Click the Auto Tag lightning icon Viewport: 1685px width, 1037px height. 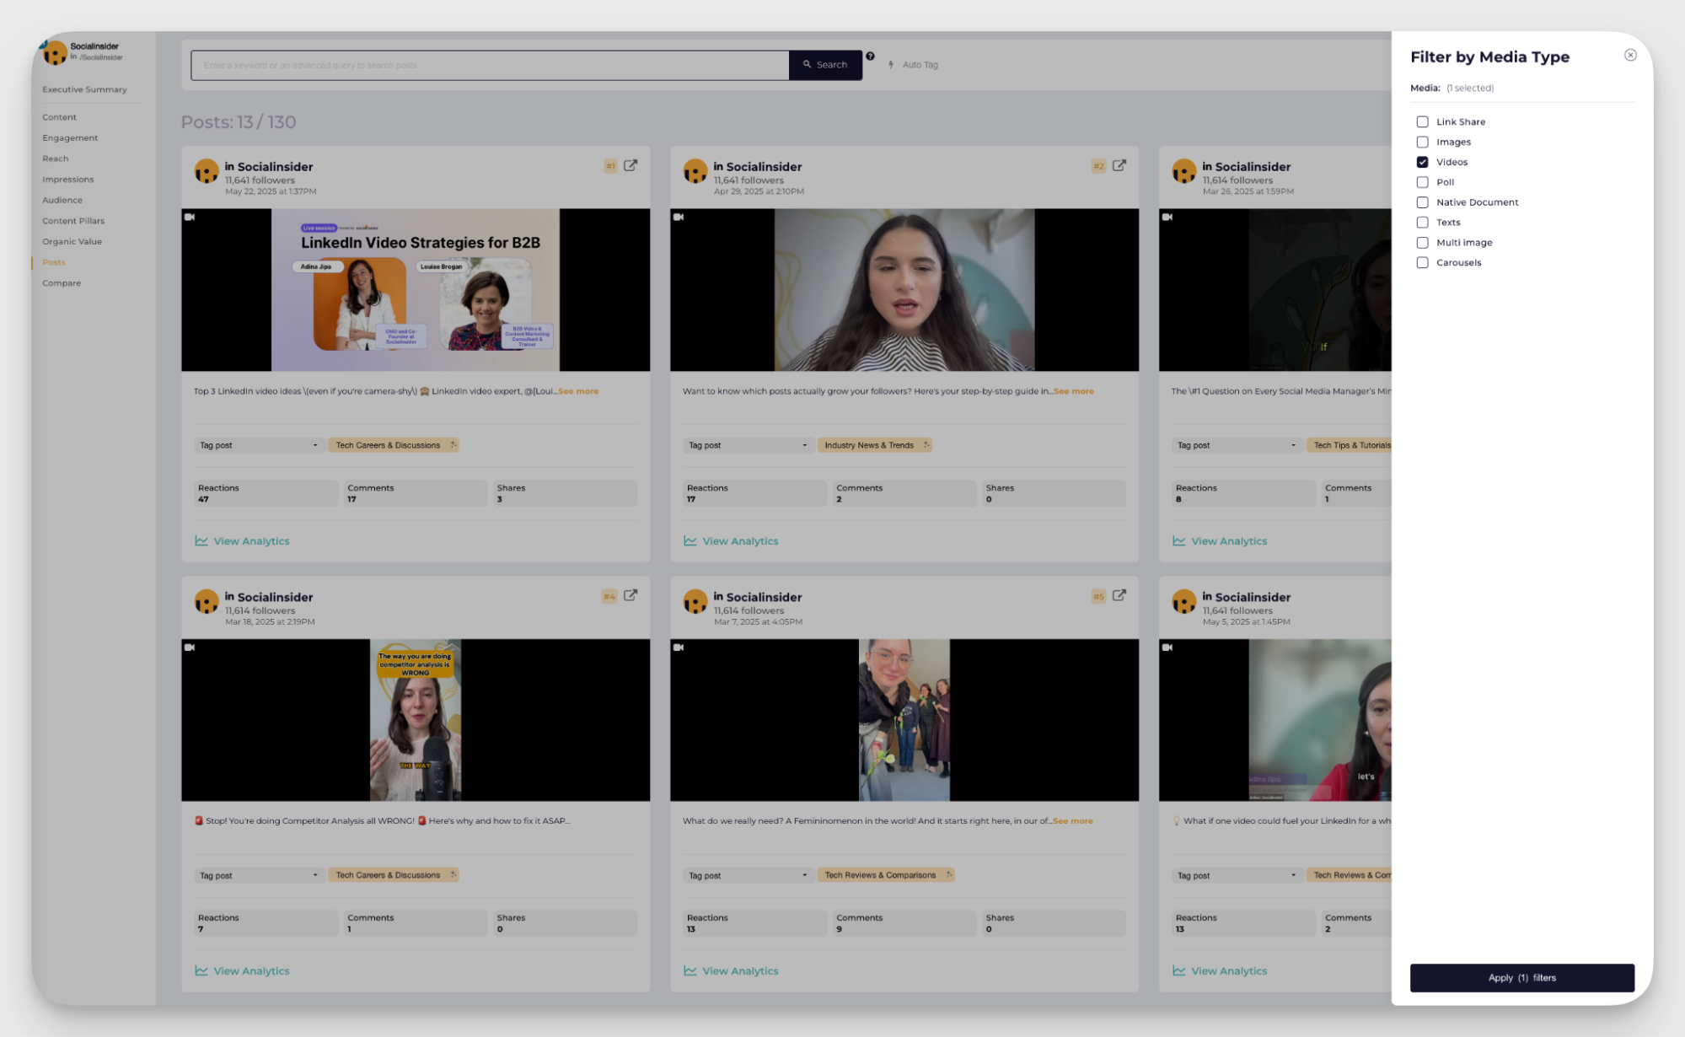tap(891, 64)
